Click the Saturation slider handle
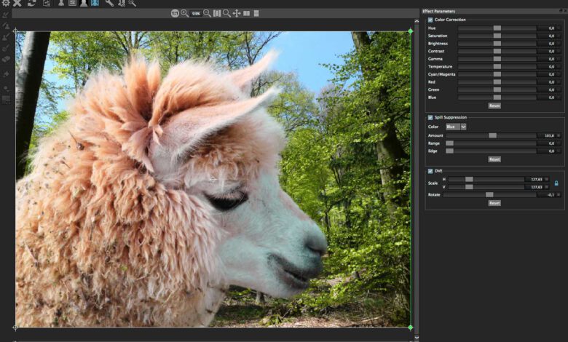The width and height of the screenshot is (568, 342). tap(497, 36)
